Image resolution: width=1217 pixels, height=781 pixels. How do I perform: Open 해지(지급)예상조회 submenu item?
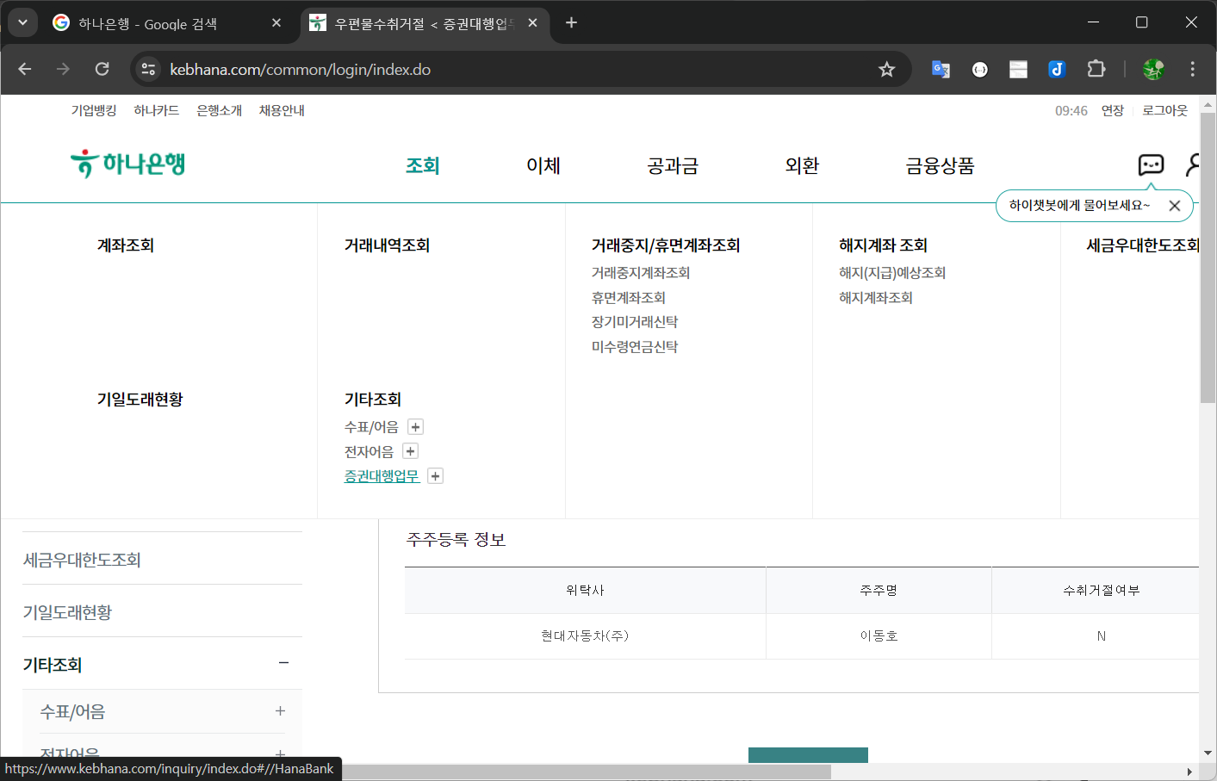pos(892,273)
